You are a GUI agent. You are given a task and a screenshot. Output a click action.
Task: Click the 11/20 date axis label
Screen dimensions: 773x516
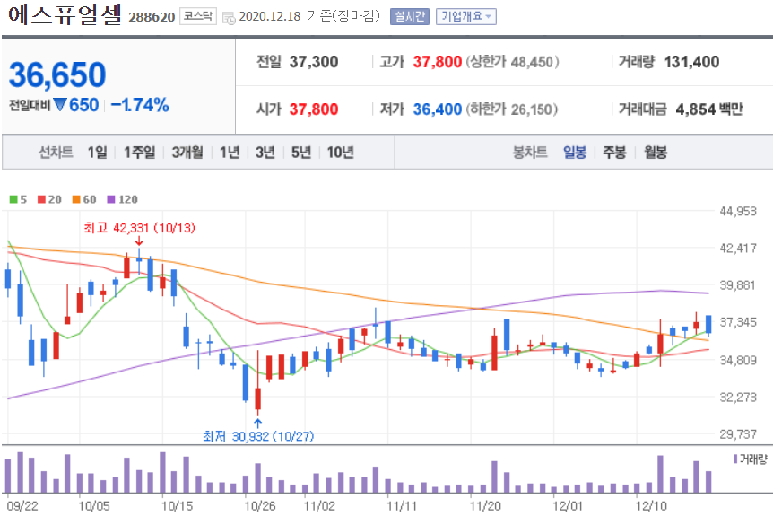tap(485, 506)
